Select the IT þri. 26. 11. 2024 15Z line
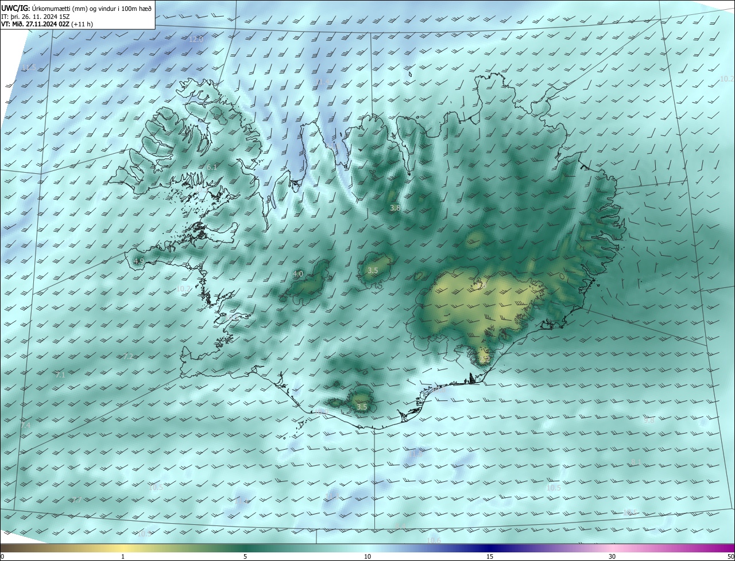735x561 pixels. click(x=36, y=17)
